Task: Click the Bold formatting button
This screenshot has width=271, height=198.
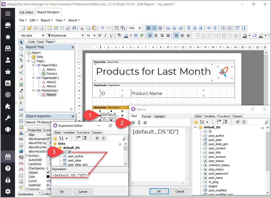Action: (x=100, y=35)
